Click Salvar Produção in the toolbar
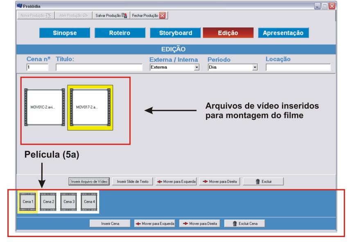Image resolution: width=361 pixels, height=242 pixels. click(x=111, y=15)
